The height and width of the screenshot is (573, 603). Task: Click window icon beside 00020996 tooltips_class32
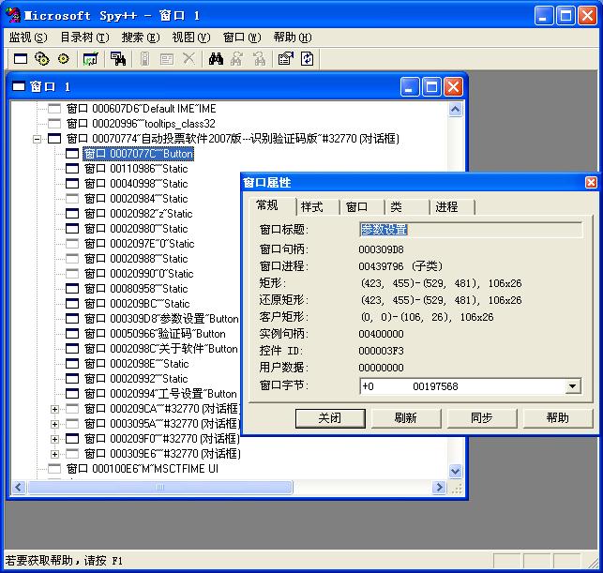[x=54, y=124]
